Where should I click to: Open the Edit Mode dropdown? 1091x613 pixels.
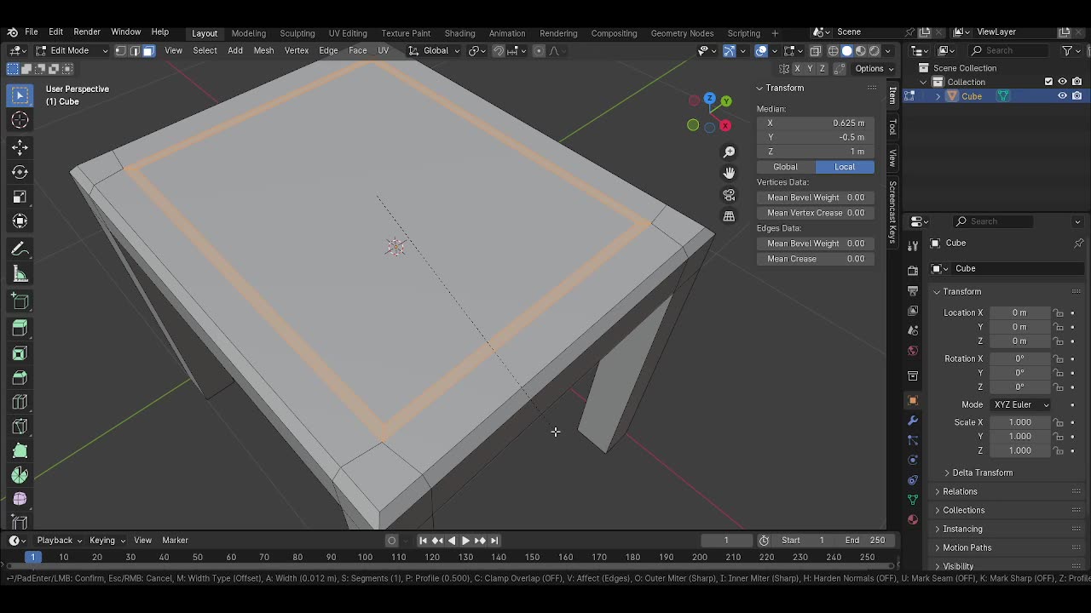[71, 51]
